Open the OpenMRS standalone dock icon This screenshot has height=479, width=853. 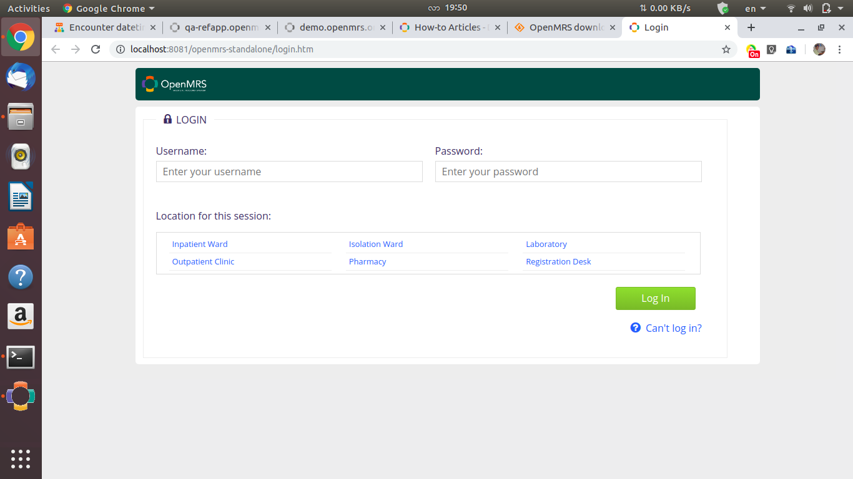(x=21, y=396)
